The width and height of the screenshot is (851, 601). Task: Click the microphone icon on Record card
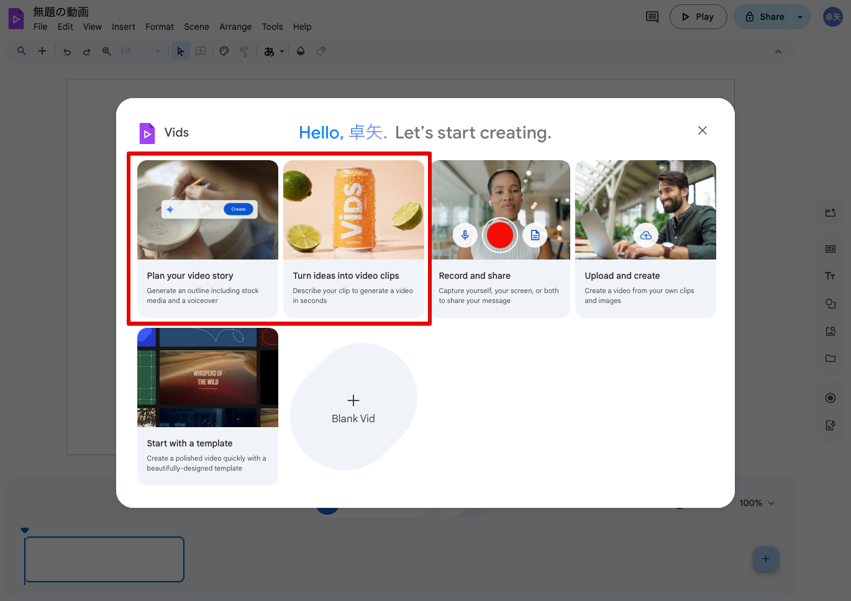click(465, 235)
